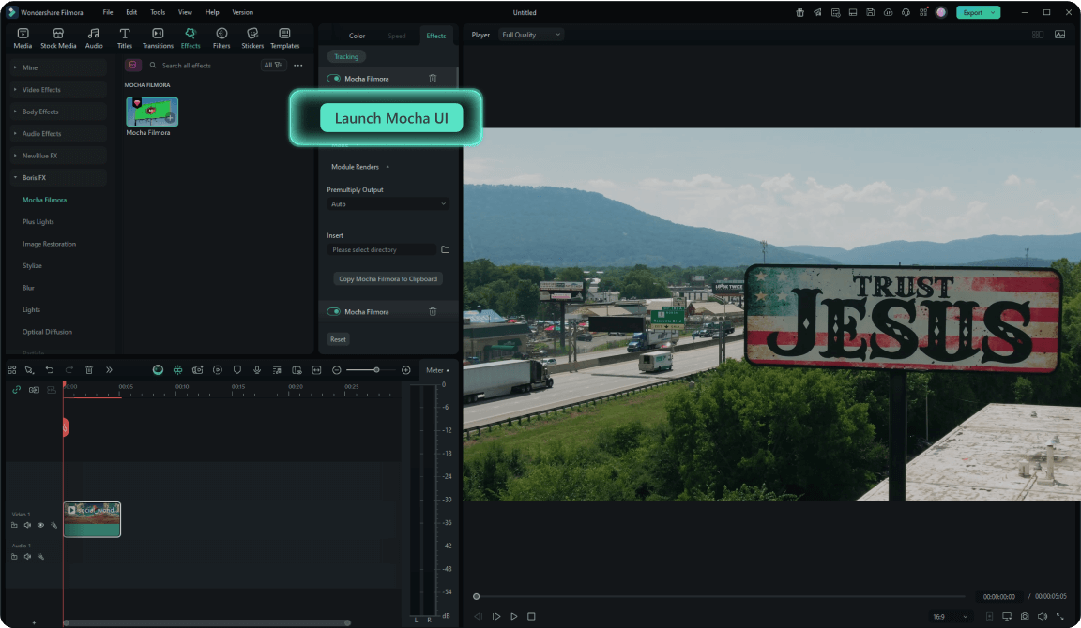Open the Premultiply Output Auto dropdown
This screenshot has width=1081, height=628.
[388, 204]
